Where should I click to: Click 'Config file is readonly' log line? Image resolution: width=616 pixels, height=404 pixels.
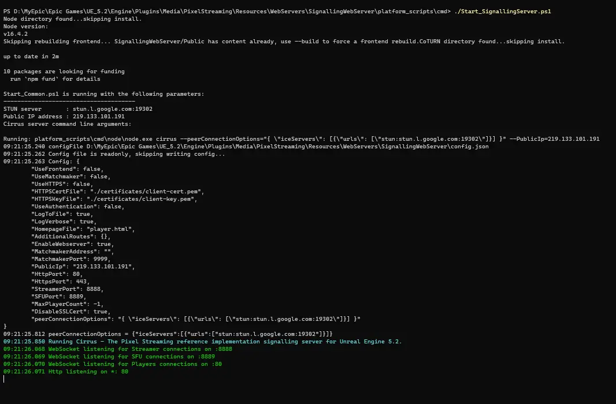click(114, 154)
